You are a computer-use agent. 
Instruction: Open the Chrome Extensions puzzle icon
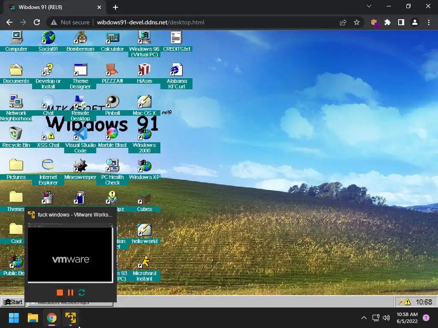pyautogui.click(x=388, y=22)
